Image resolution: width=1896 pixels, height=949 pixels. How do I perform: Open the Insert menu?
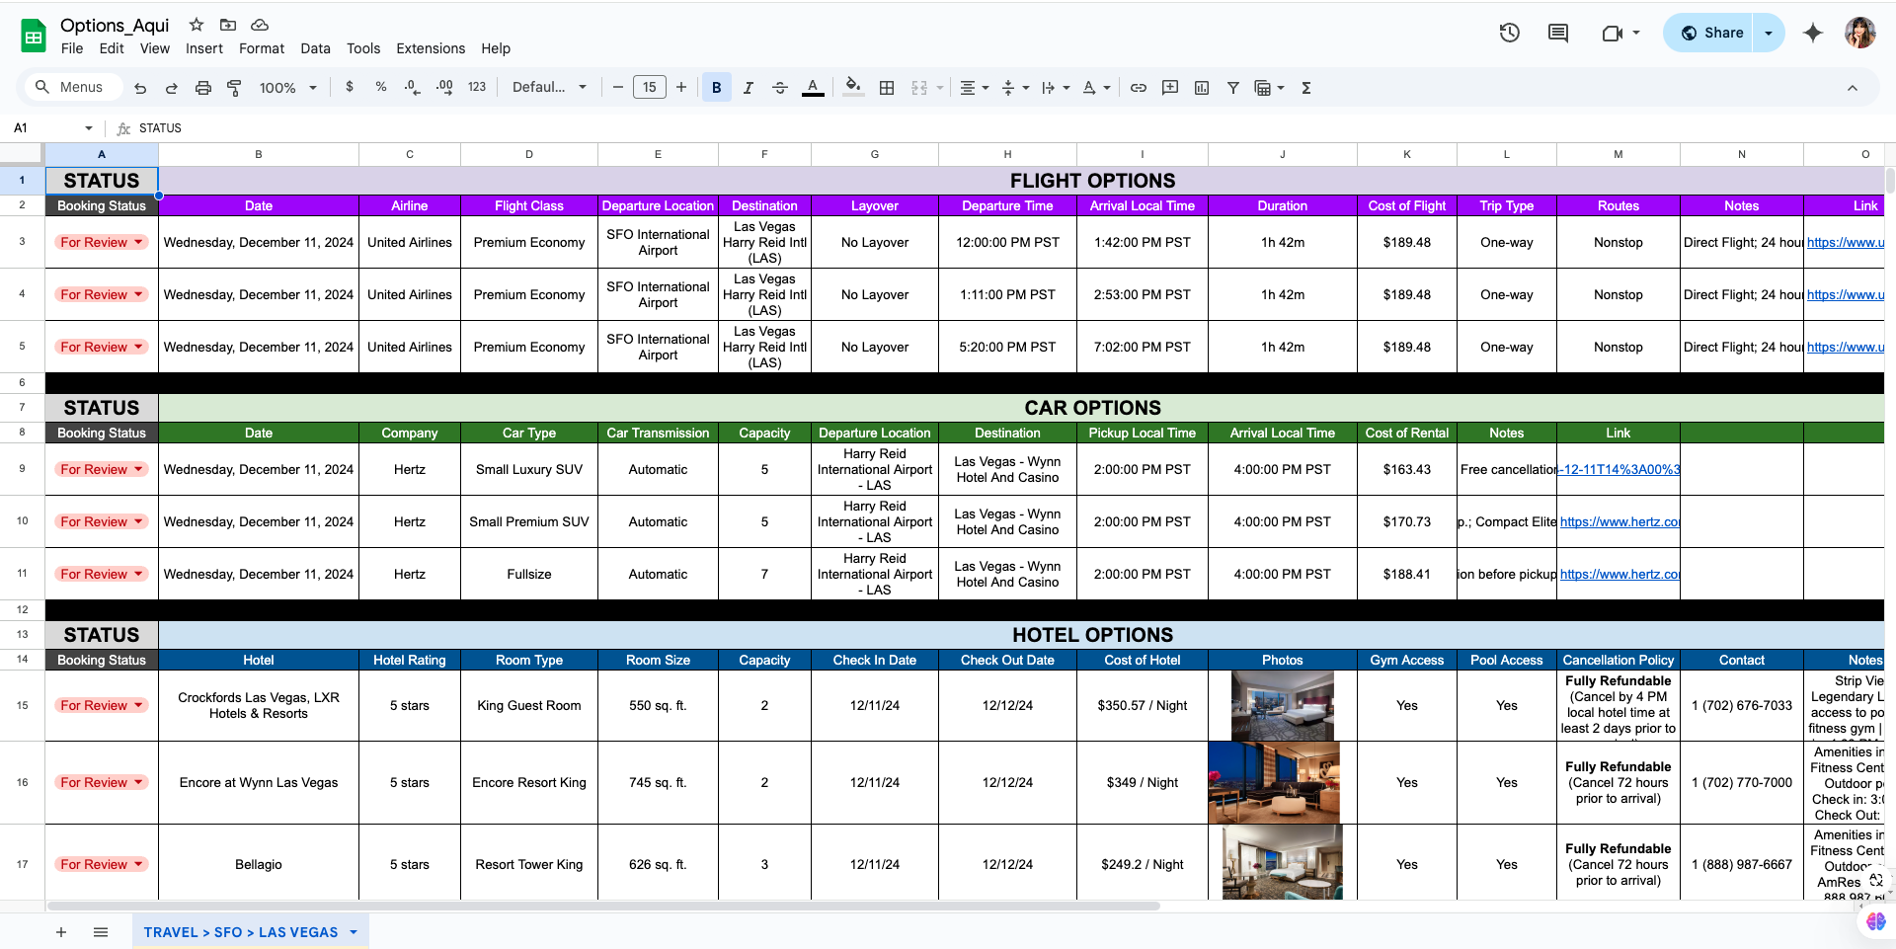pyautogui.click(x=204, y=48)
